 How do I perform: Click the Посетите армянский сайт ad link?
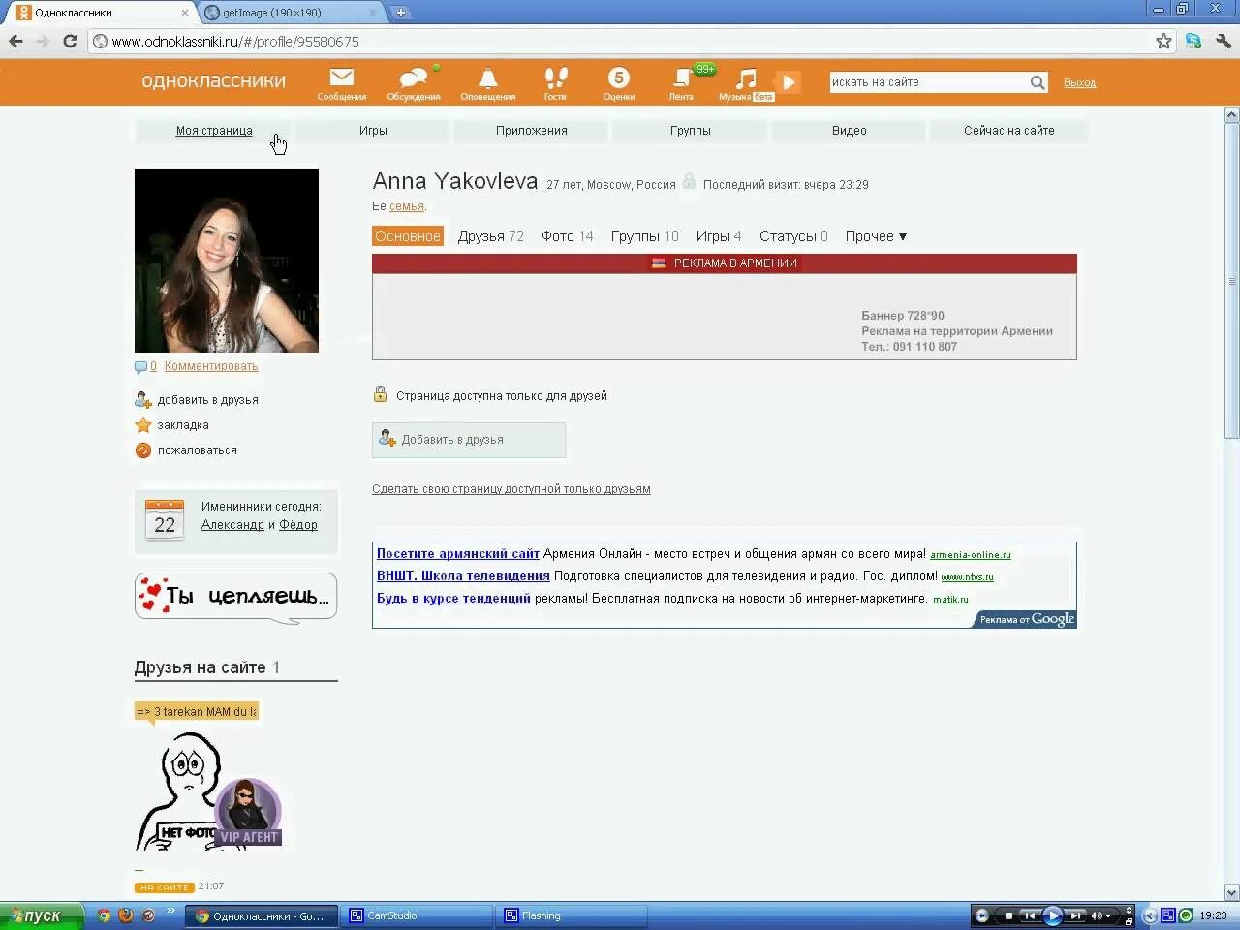(458, 554)
